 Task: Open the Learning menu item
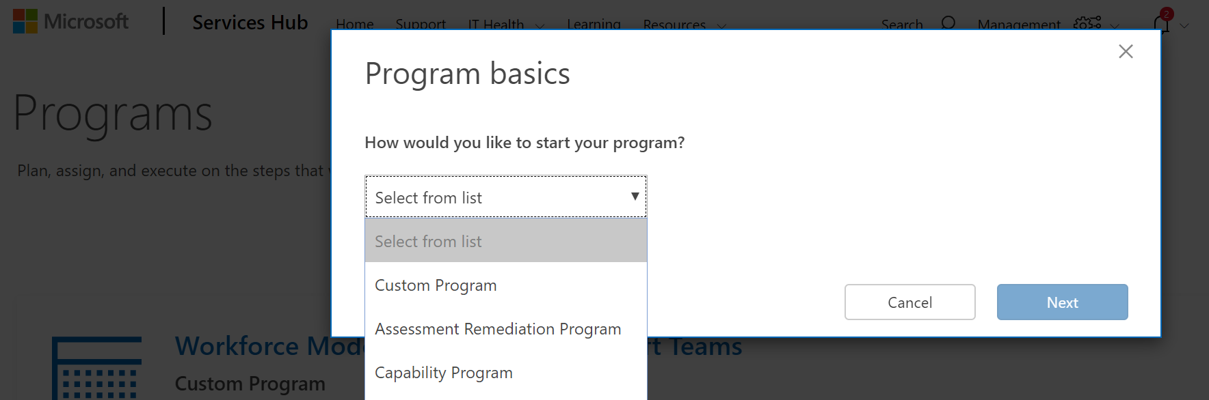pyautogui.click(x=594, y=24)
